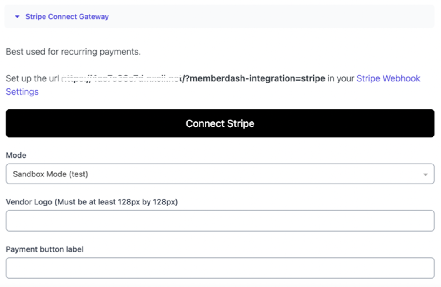Click the blurred webhook URL domain
441x287 pixels.
pos(121,78)
